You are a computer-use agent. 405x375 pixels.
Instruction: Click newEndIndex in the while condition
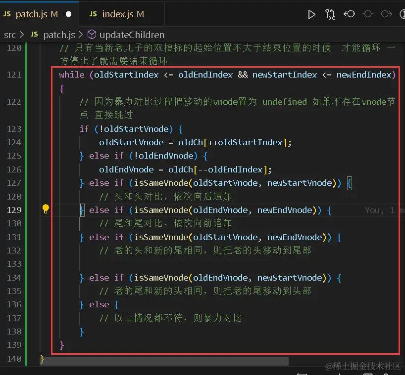[364, 75]
